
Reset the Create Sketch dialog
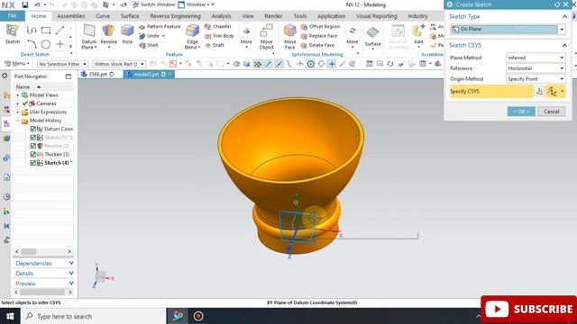click(x=557, y=4)
